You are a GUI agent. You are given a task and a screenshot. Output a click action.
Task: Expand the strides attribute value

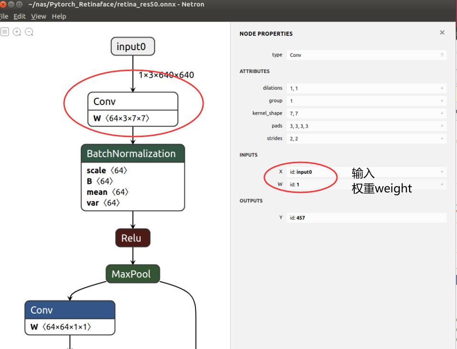tap(442, 138)
